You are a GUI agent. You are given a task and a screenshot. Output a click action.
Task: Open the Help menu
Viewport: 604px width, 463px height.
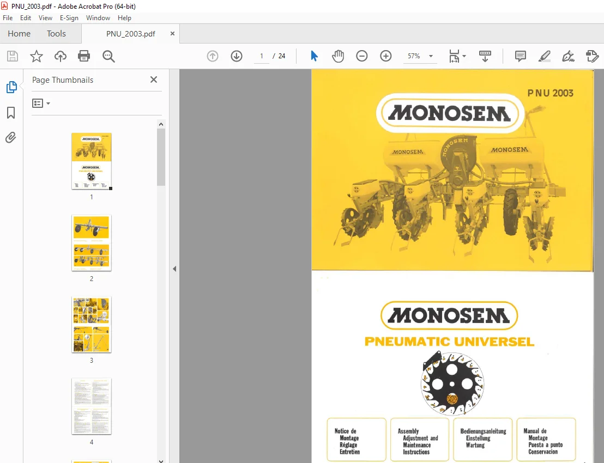[x=124, y=18]
